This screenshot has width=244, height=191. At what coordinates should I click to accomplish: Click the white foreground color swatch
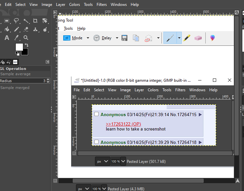point(19,47)
